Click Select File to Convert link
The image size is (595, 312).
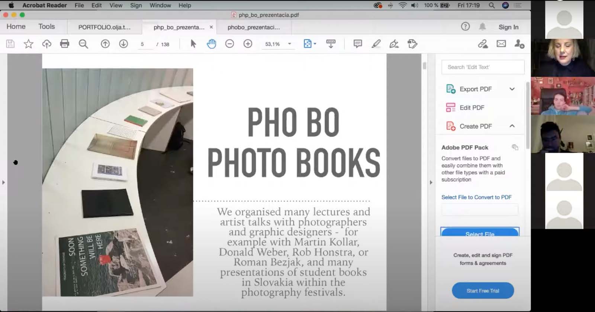click(x=476, y=197)
